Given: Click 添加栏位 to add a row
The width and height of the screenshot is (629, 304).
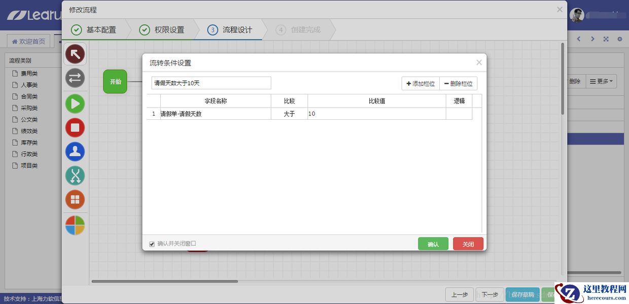Looking at the screenshot, I should (421, 83).
